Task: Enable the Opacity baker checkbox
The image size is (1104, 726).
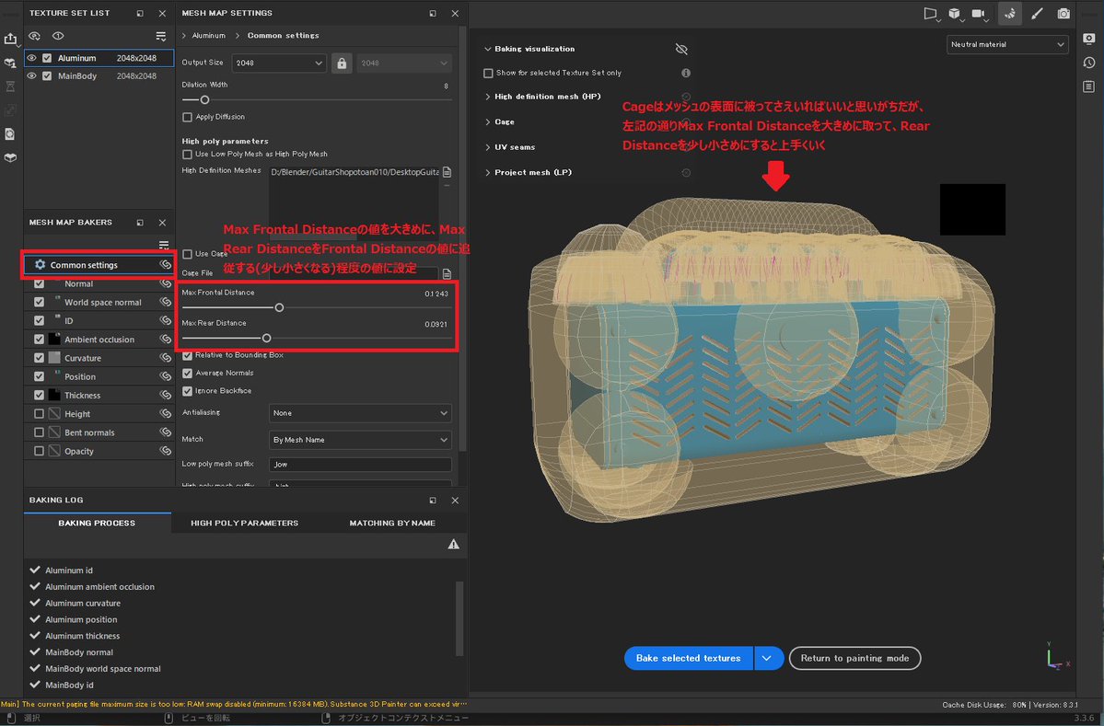Action: click(40, 451)
